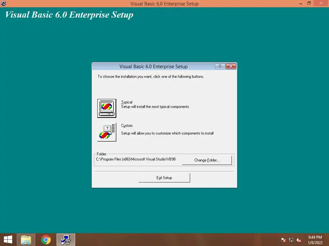
Task: Click the dialog's question mark help button
Action: (220, 66)
